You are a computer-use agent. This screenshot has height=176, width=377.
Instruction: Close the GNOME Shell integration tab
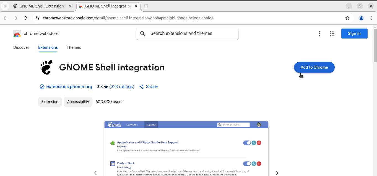(136, 6)
